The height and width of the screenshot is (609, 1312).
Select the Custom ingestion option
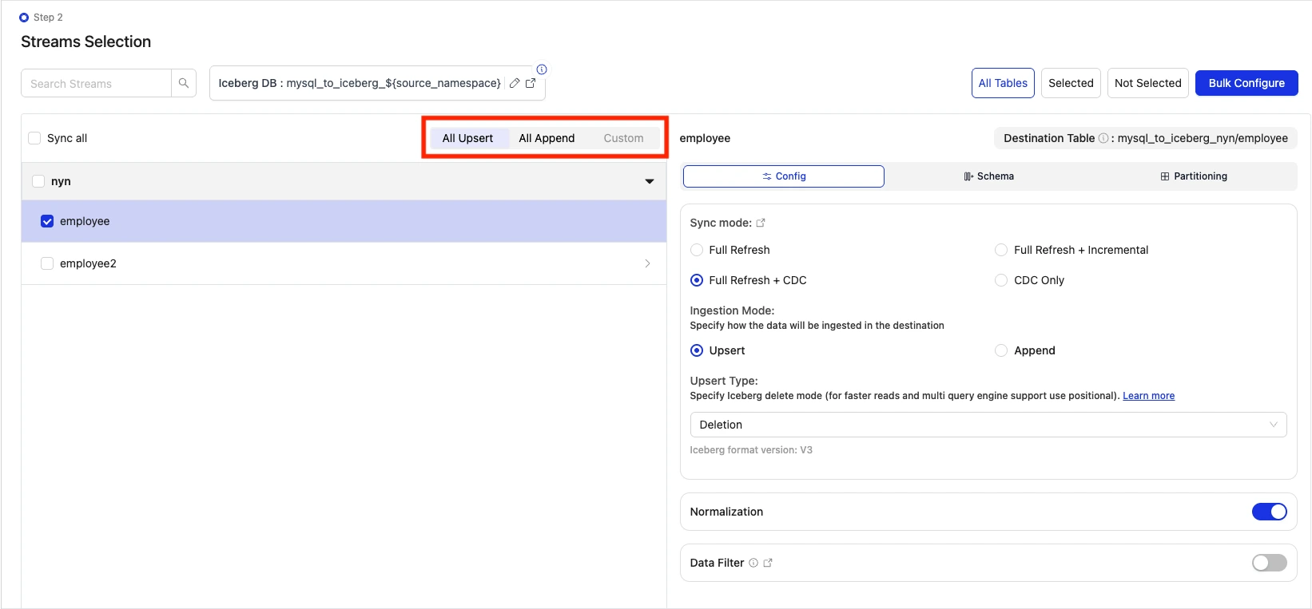pyautogui.click(x=623, y=138)
